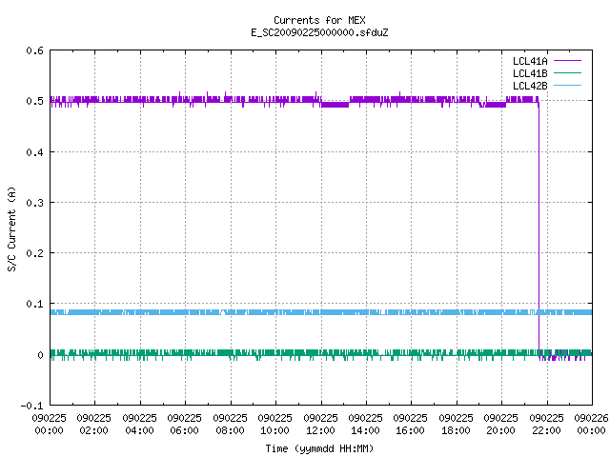610x457 pixels.
Task: Click the x-axis label 'Time (yymmdd HH:MM)'
Action: pyautogui.click(x=319, y=448)
